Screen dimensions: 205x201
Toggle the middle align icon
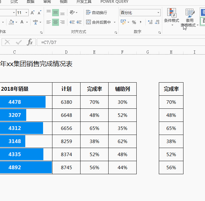coord(56,12)
